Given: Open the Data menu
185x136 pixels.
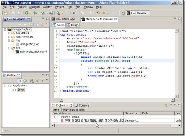Looking at the screenshot, I should [70, 7].
